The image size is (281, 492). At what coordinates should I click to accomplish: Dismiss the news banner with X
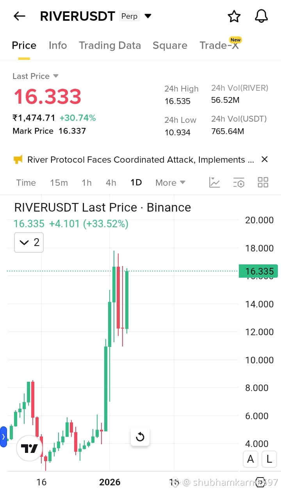pyautogui.click(x=264, y=159)
